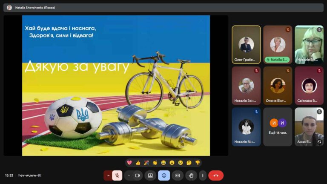The width and height of the screenshot is (327, 184).
Task: Click 'Natalia Shevchenko (Показ)' presenter label
Action: point(35,8)
